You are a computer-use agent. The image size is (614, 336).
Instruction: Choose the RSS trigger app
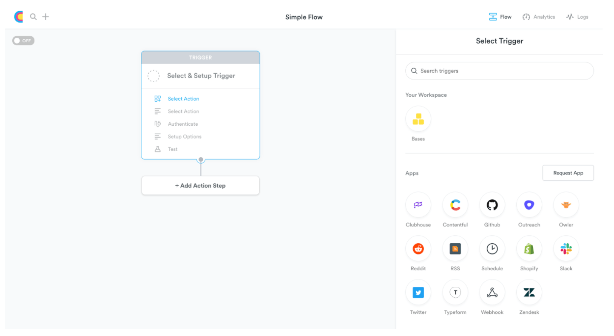pos(455,248)
